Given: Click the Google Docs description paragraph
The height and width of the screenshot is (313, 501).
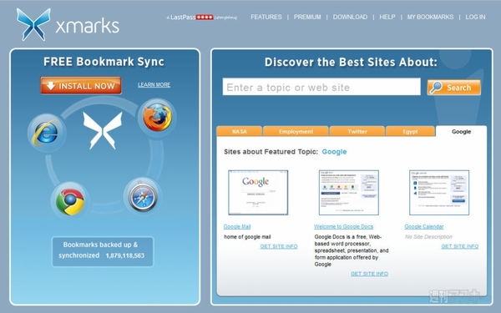Looking at the screenshot, I should (352, 250).
